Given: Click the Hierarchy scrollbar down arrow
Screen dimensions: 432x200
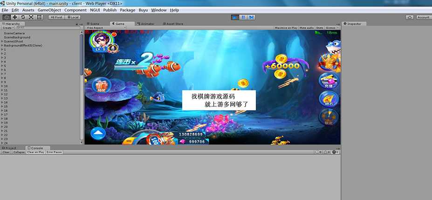Looking at the screenshot, I should tap(82, 143).
